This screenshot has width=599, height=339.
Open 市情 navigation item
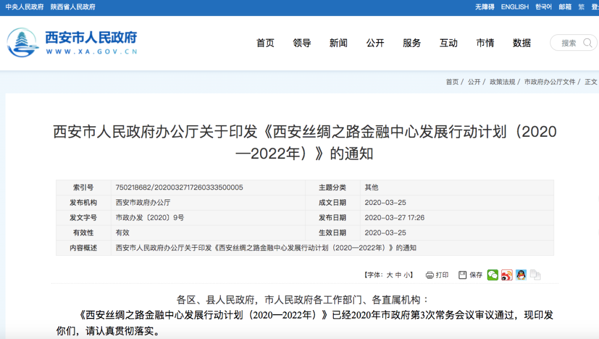point(485,43)
